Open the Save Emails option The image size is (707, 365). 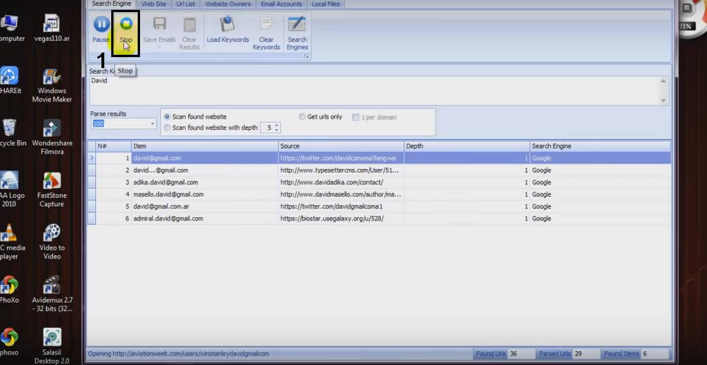159,29
